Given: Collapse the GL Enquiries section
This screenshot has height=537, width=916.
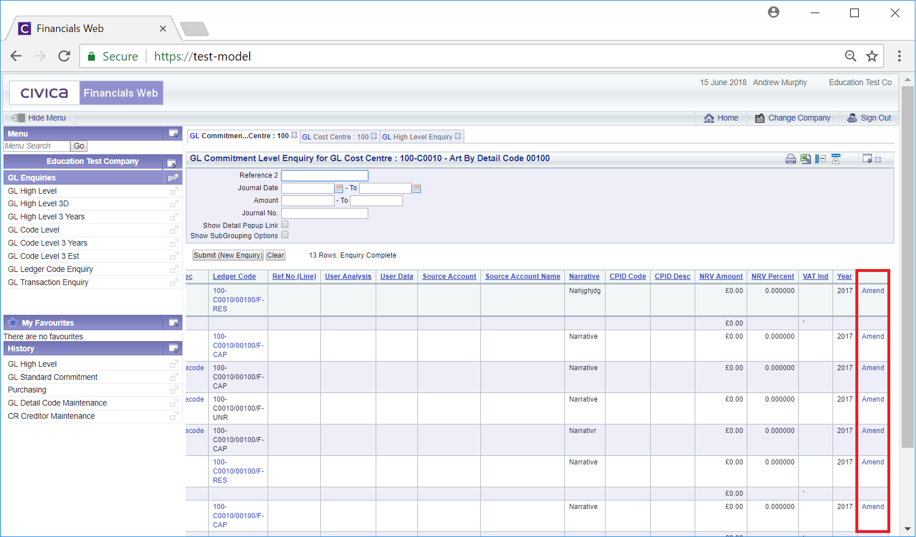Looking at the screenshot, I should point(173,178).
